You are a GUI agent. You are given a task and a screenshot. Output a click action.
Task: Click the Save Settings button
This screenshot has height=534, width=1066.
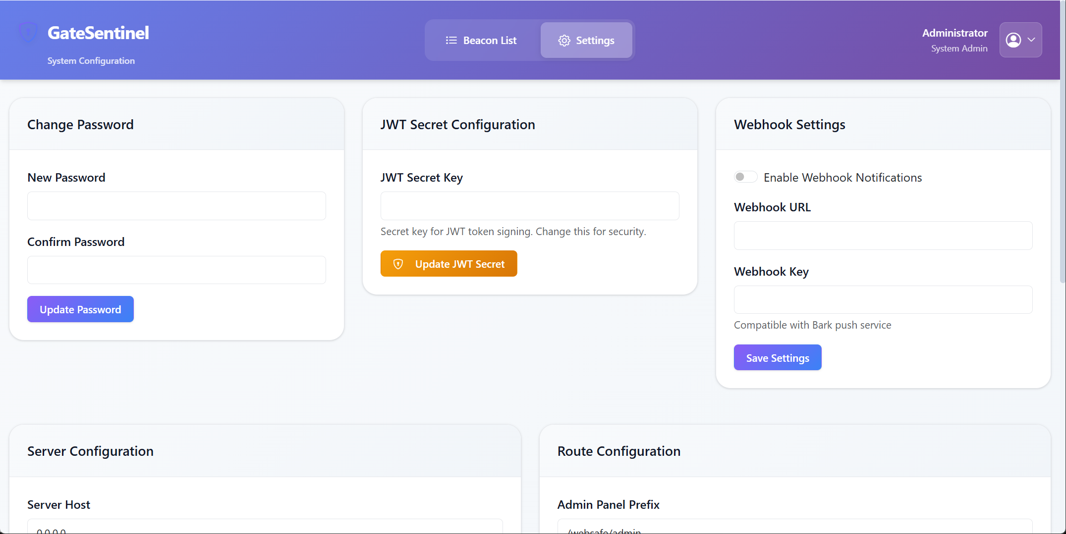(777, 357)
